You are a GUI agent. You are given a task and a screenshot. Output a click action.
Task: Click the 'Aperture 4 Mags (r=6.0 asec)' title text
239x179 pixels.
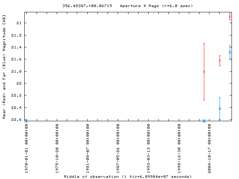coord(156,6)
